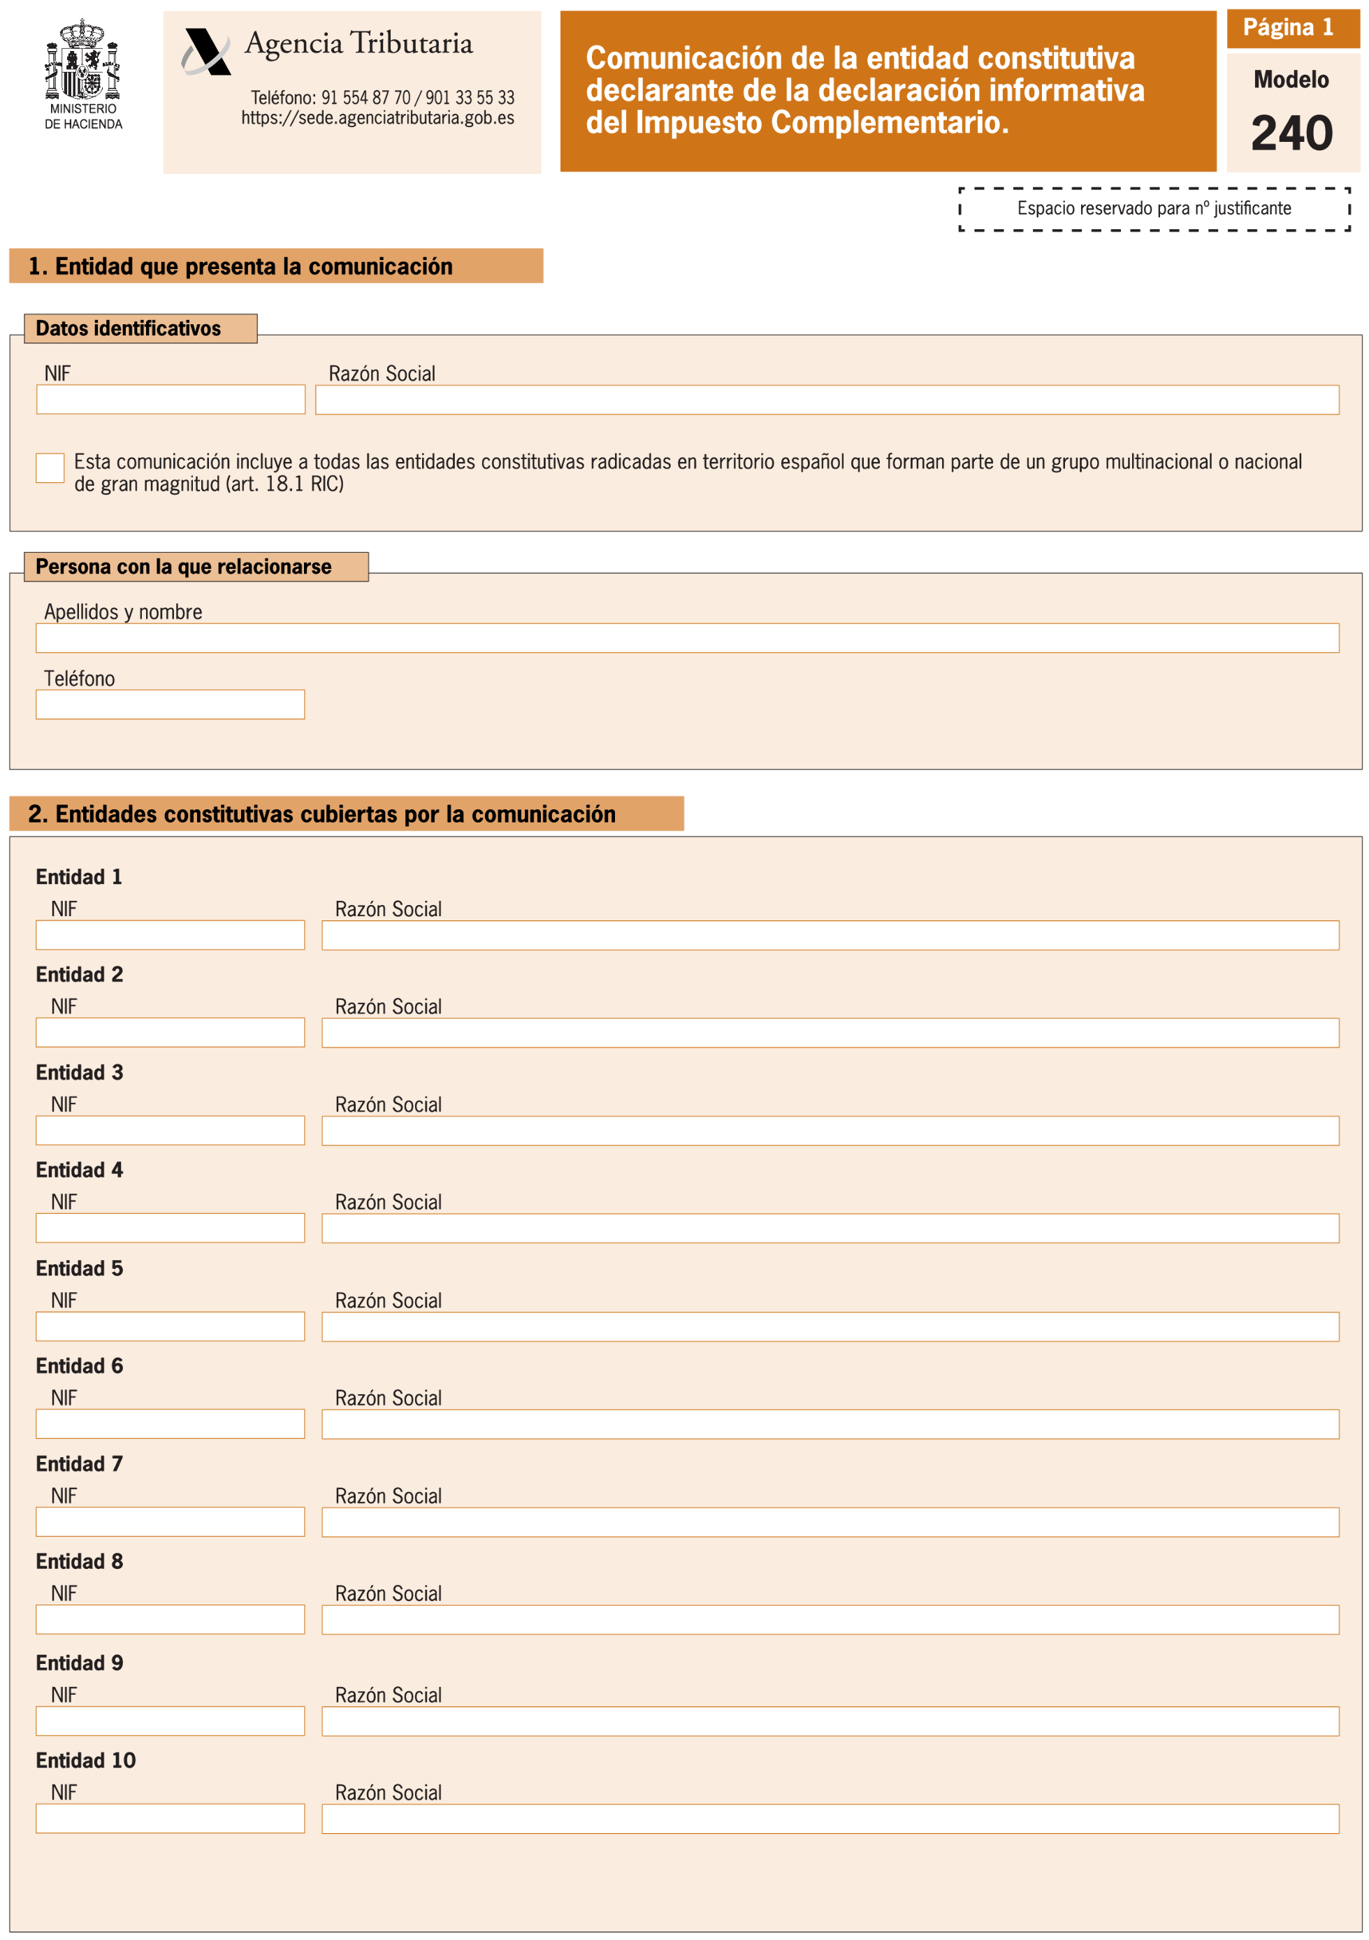Tick the all constituent entities checkbox
The width and height of the screenshot is (1369, 1940).
50,468
